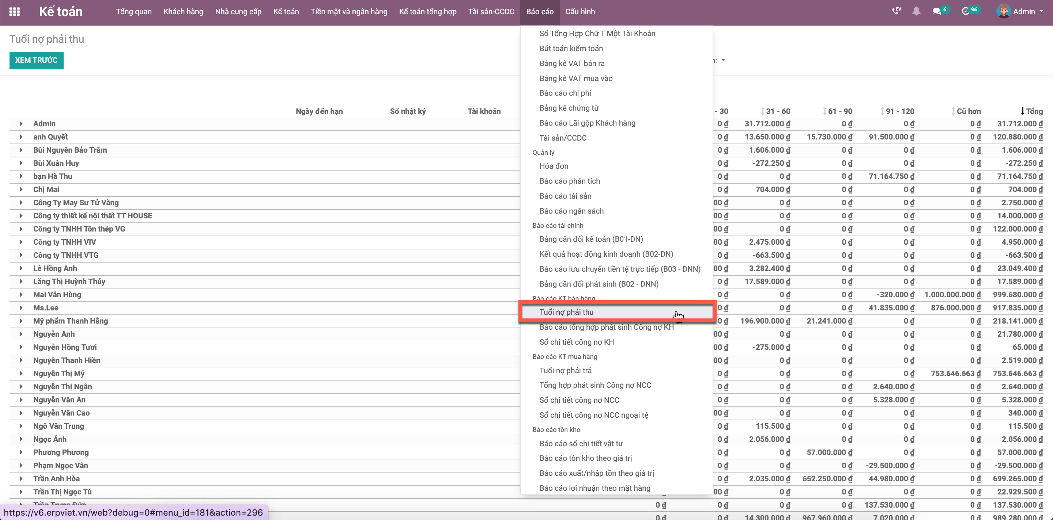1053x520 pixels.
Task: Open the apps grid launcher icon
Action: (15, 11)
